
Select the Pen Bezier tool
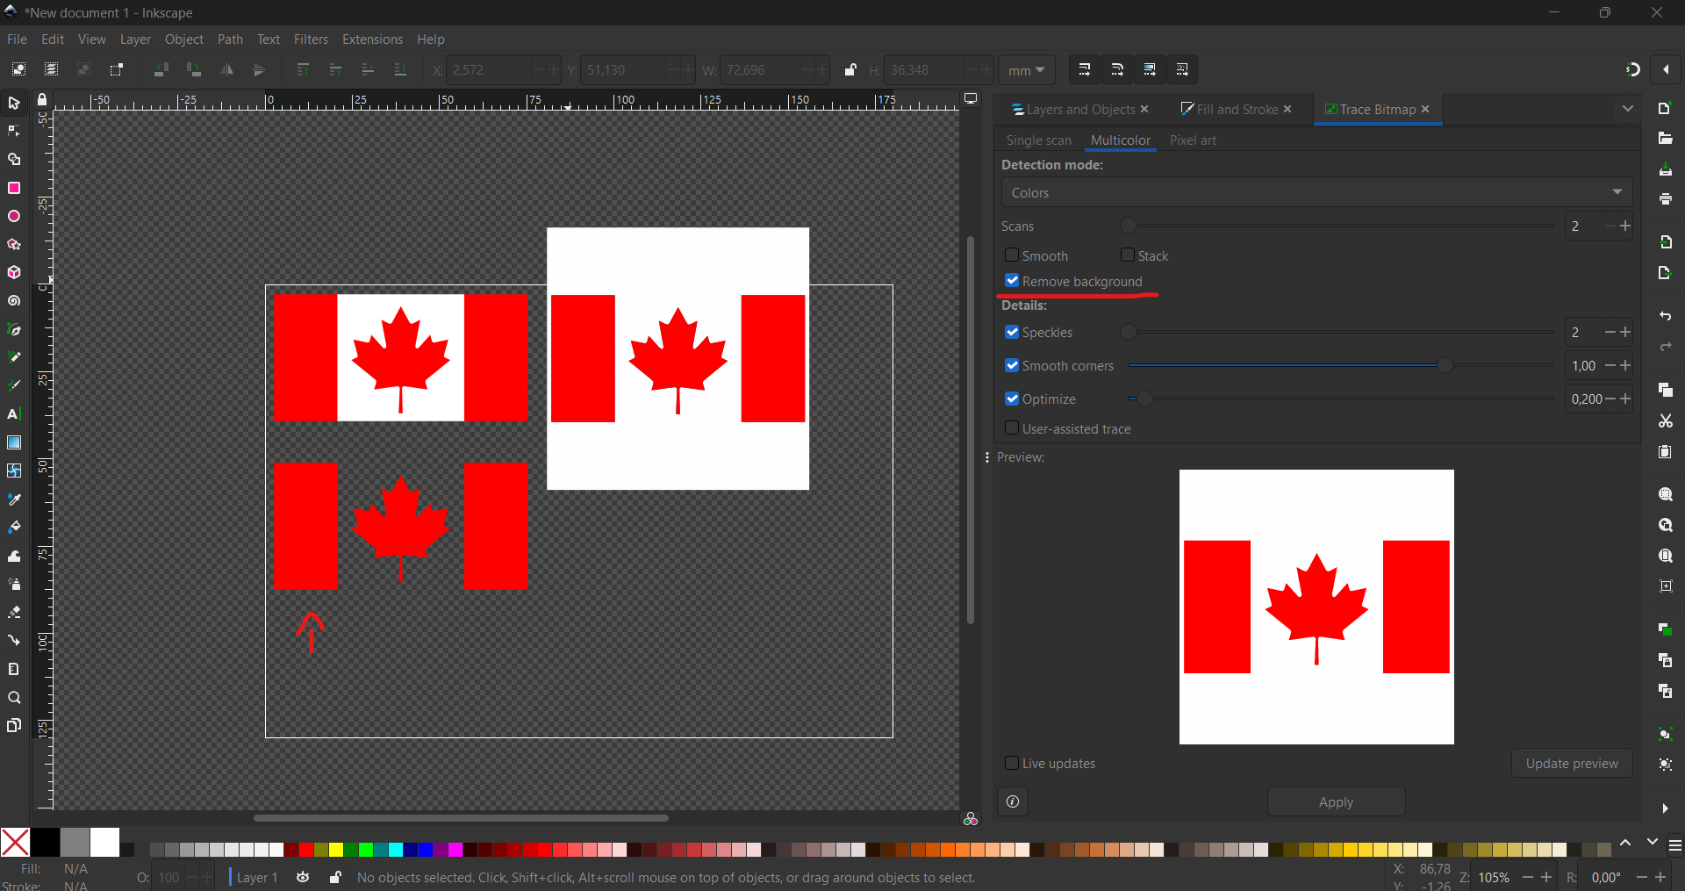coord(14,329)
